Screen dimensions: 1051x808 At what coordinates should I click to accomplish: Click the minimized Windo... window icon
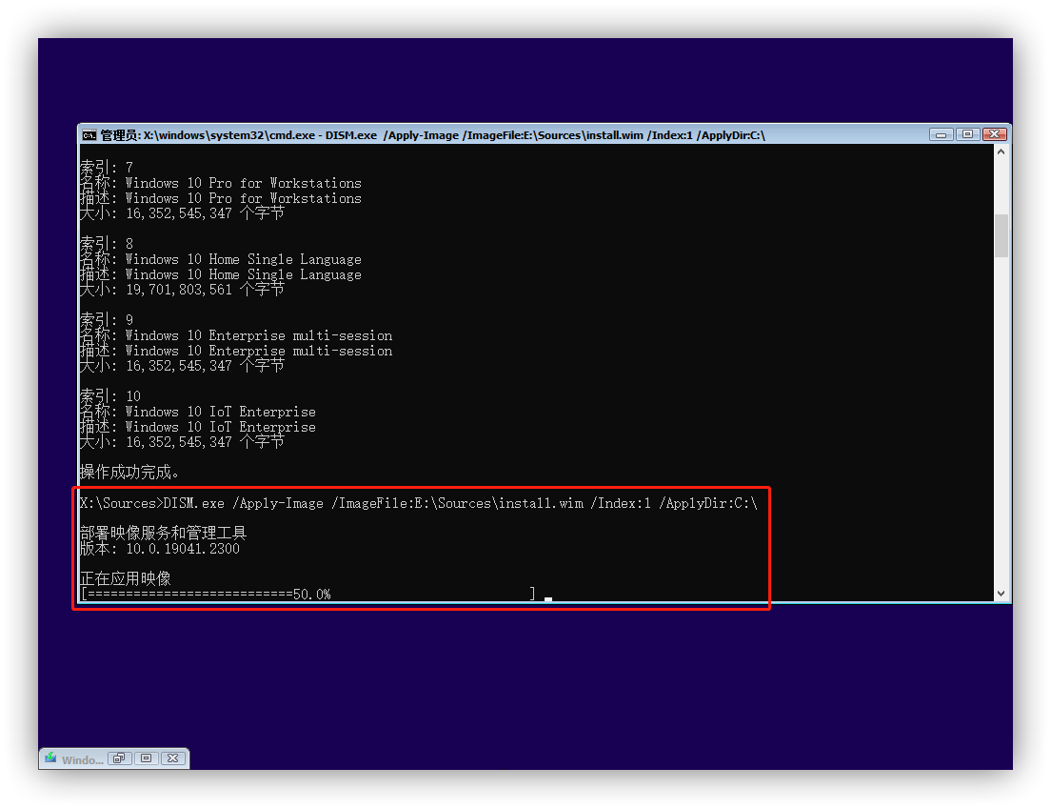click(50, 758)
